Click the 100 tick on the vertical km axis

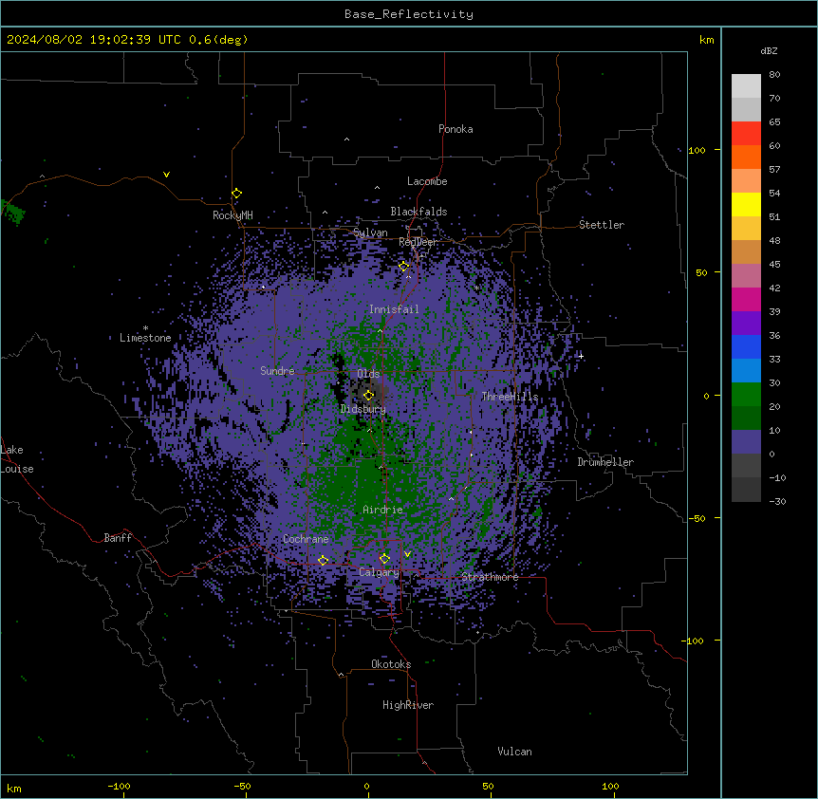[697, 150]
